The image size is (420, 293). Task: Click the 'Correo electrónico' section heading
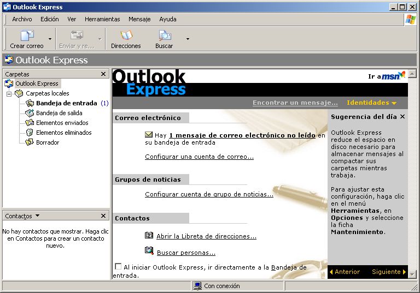148,118
